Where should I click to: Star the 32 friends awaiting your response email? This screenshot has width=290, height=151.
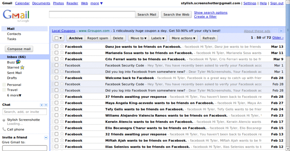62,134
